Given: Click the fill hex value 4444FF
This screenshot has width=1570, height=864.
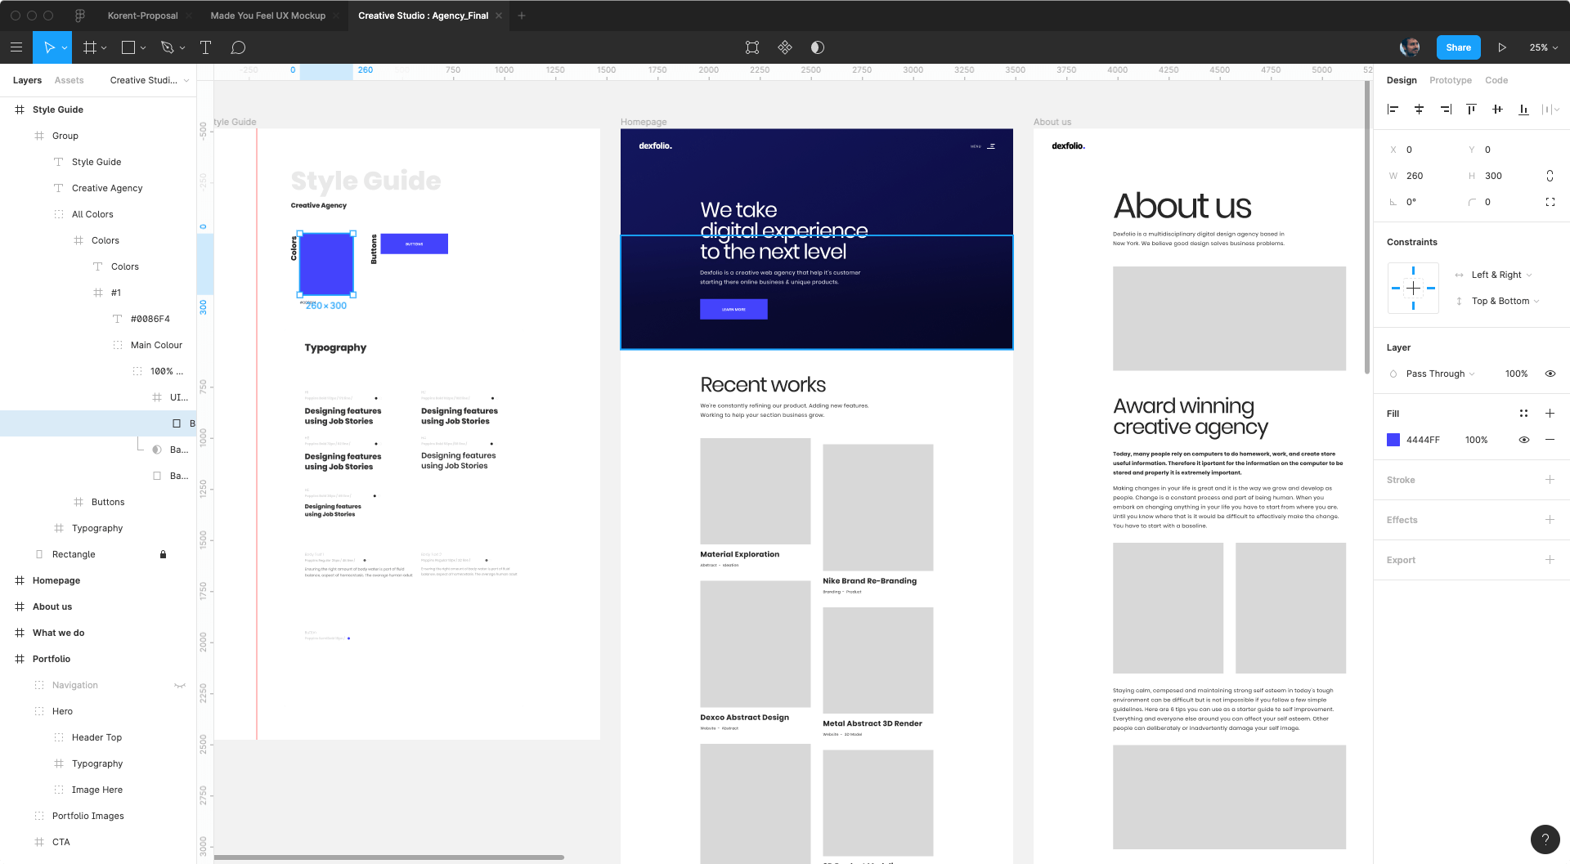Looking at the screenshot, I should pyautogui.click(x=1423, y=440).
